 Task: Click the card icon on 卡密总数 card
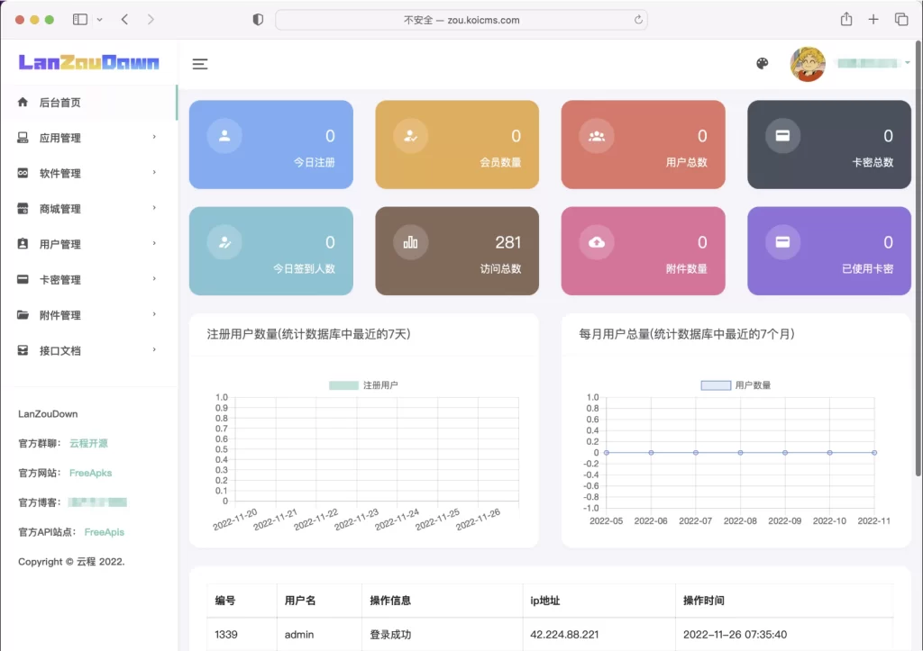781,134
